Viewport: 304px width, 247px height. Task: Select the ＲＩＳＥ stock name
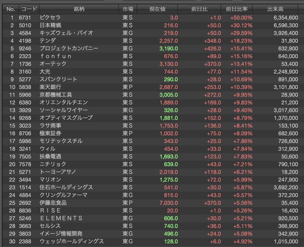tap(50, 210)
